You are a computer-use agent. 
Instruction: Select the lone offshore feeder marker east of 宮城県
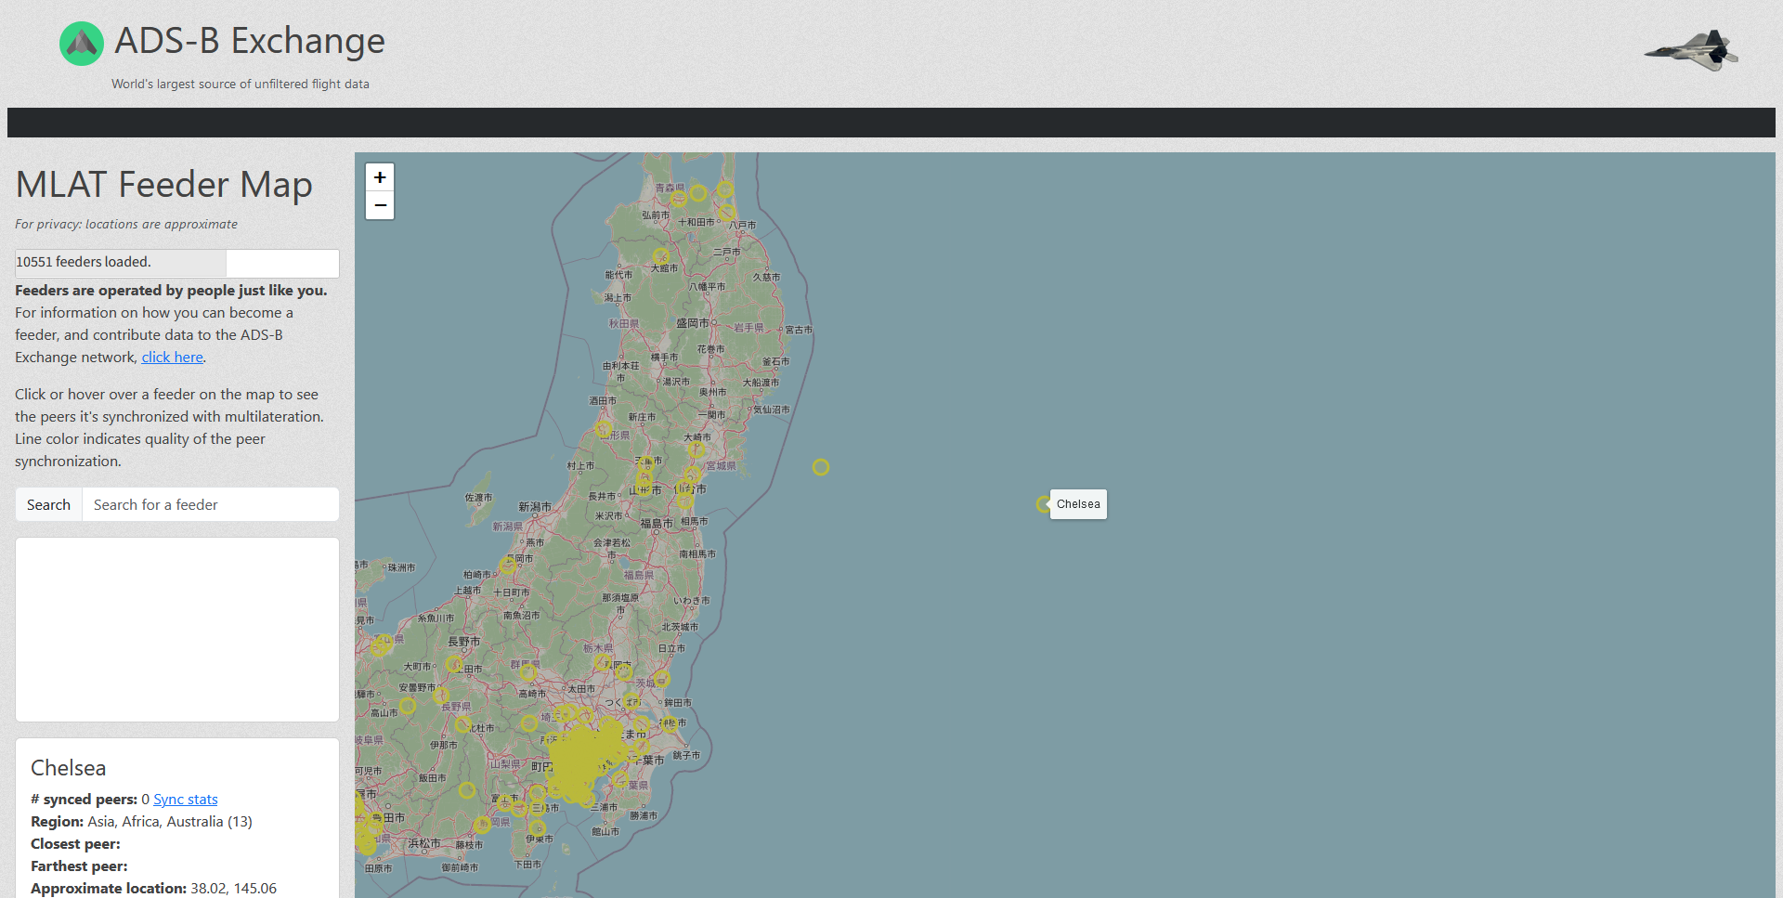pyautogui.click(x=821, y=467)
